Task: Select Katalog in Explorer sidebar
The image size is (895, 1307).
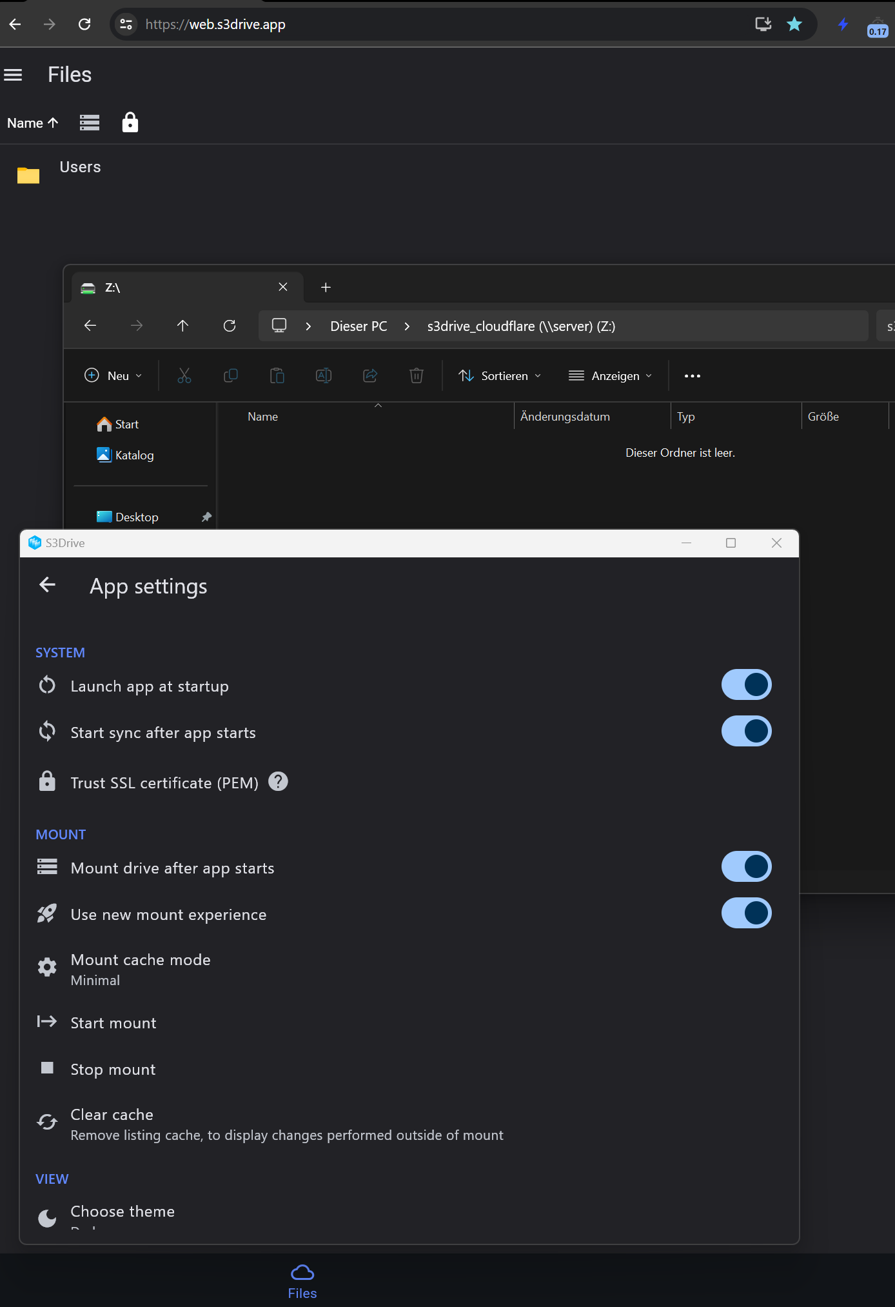Action: coord(125,455)
